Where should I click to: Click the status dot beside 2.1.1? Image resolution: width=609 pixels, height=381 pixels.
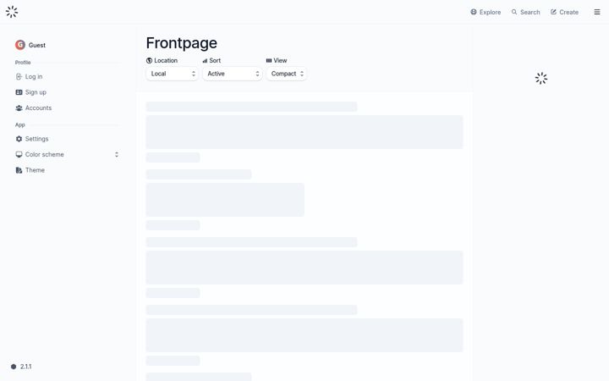(x=14, y=367)
